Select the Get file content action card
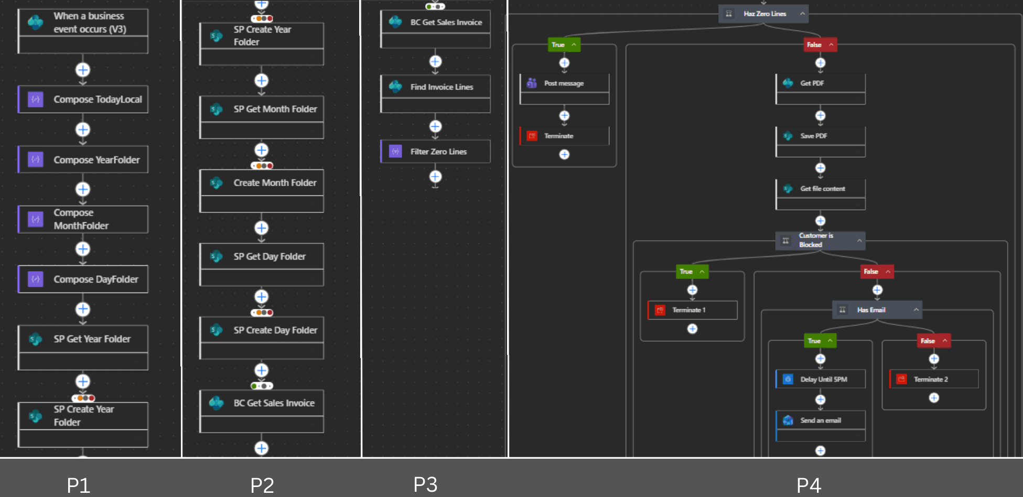Screen dimensions: 1023x497 click(x=820, y=188)
